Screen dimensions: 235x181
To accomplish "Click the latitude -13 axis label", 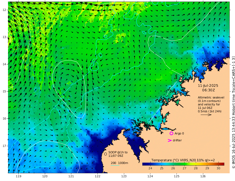I will [4, 37].
